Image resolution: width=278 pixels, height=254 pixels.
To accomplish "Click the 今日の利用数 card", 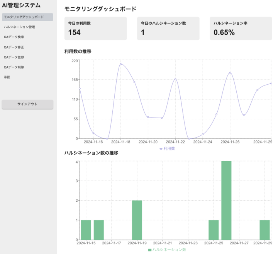I will [x=96, y=28].
